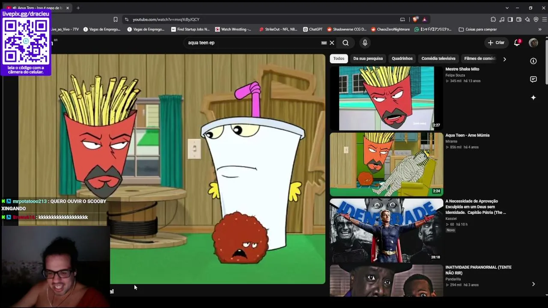Open the tab search dropdown arrow
Screen dimensions: 548x308
pos(507,8)
